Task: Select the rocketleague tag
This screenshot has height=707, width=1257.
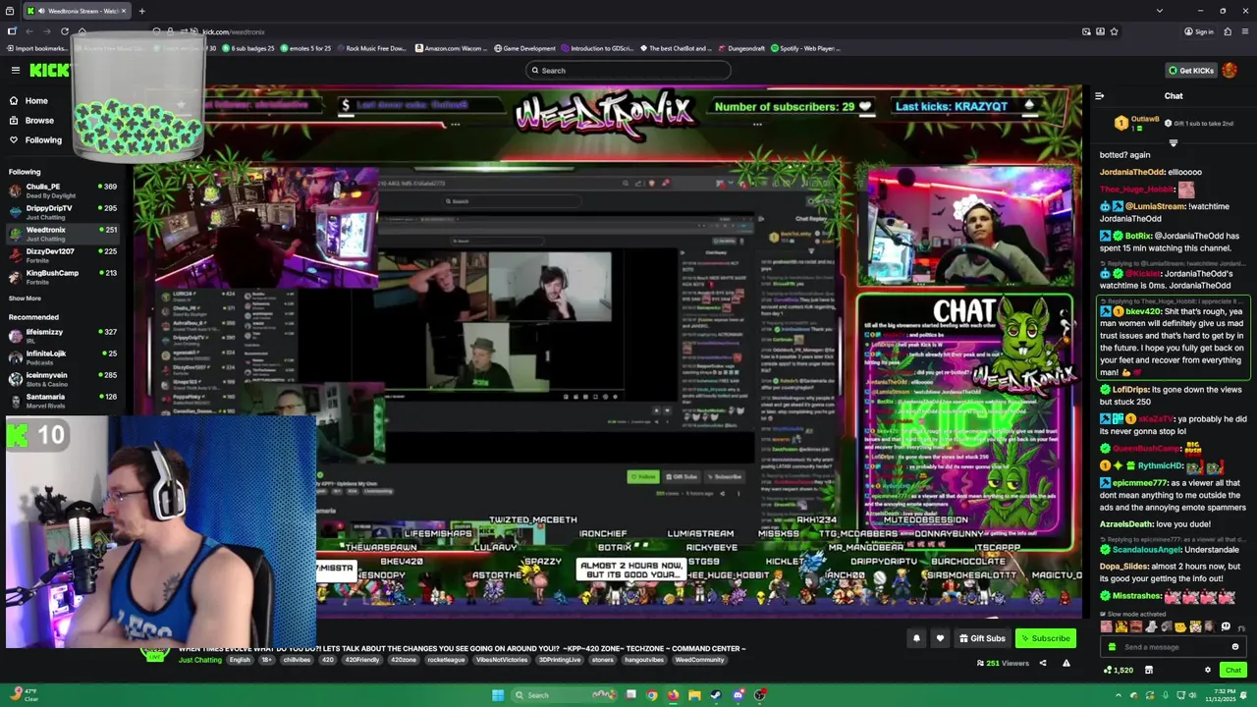Action: [446, 660]
